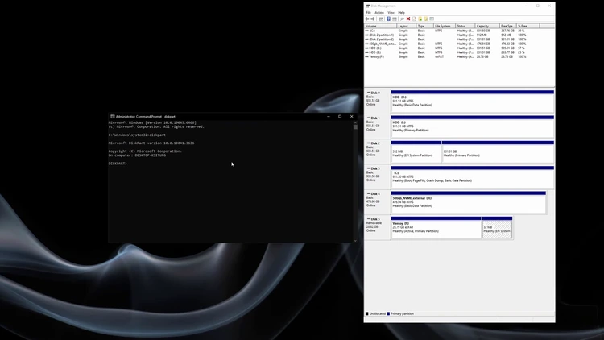
Task: Click the red X Delete toolbar icon
Action: [408, 19]
